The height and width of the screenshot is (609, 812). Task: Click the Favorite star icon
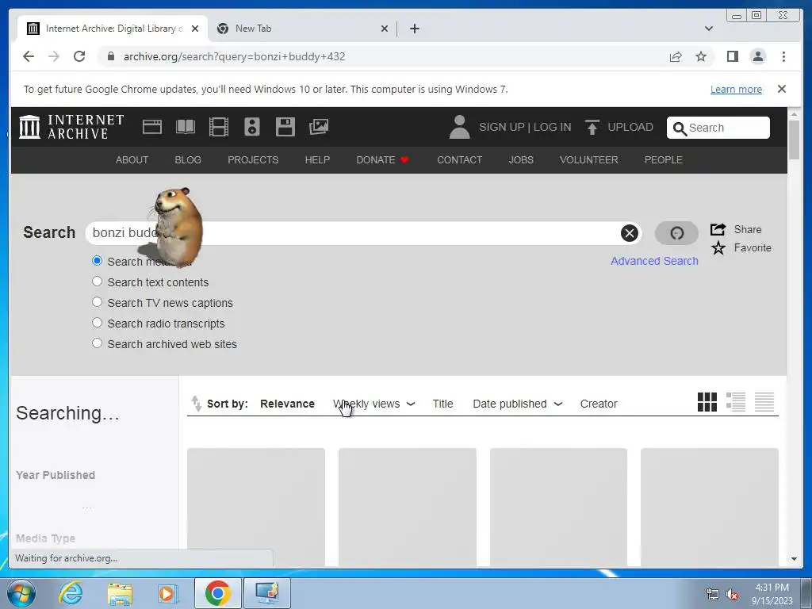(x=718, y=248)
